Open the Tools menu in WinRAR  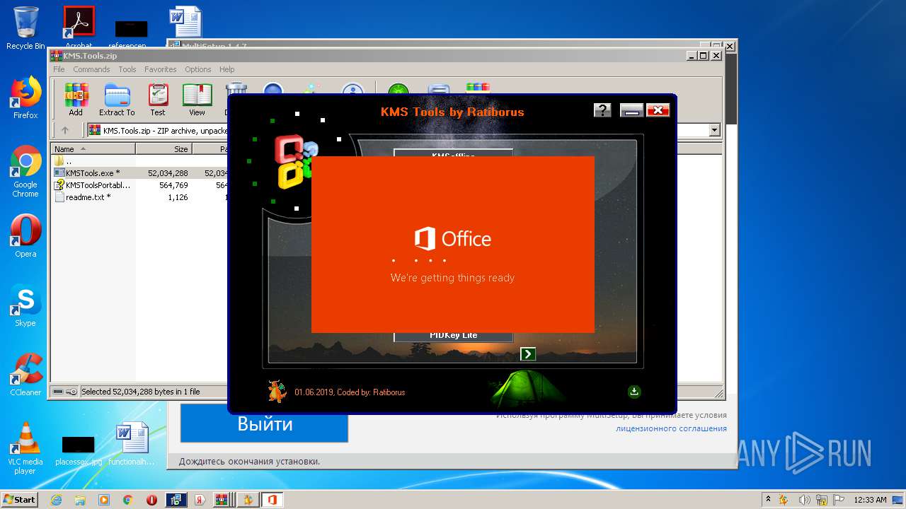pos(127,69)
